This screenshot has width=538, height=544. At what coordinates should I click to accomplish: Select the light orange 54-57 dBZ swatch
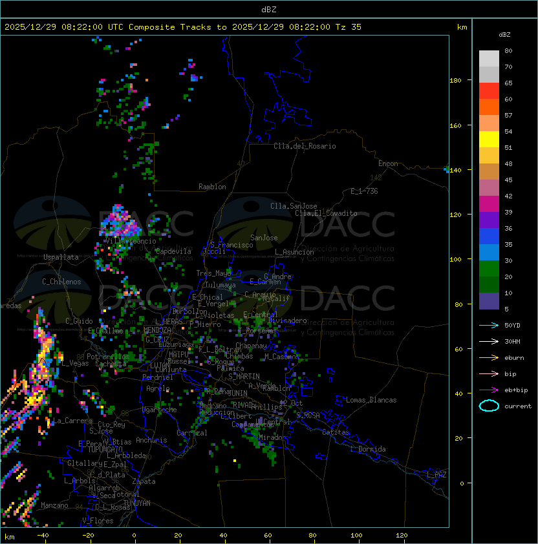pyautogui.click(x=489, y=123)
